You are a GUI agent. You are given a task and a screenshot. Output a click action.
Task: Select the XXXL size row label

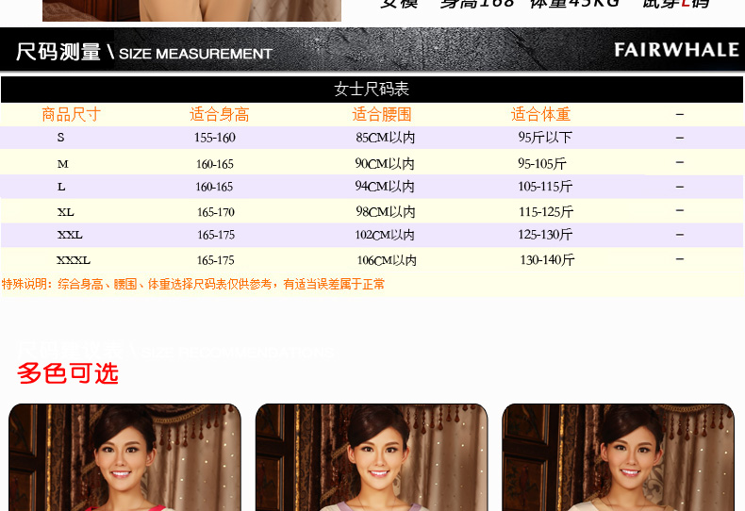74,260
